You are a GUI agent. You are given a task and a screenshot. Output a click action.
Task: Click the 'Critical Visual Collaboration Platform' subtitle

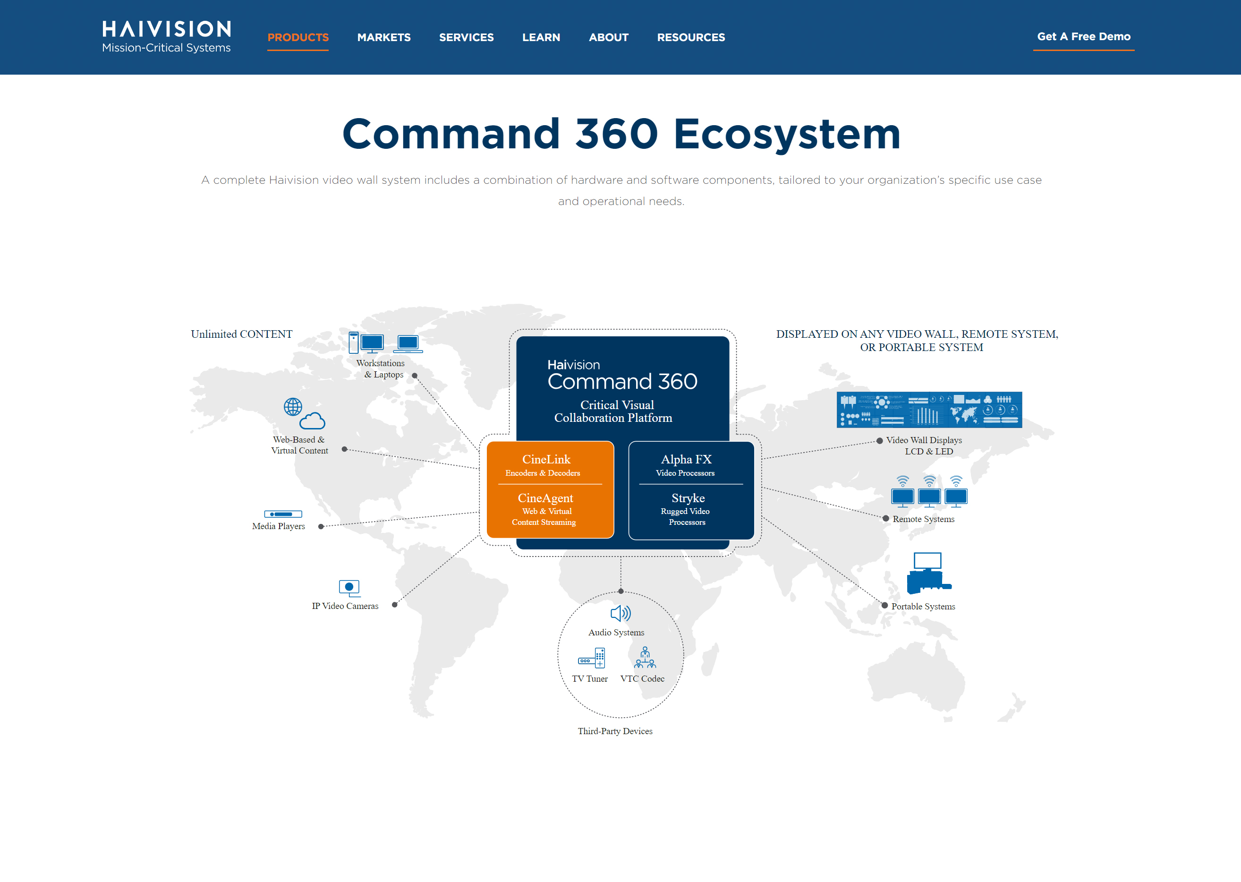coord(613,411)
